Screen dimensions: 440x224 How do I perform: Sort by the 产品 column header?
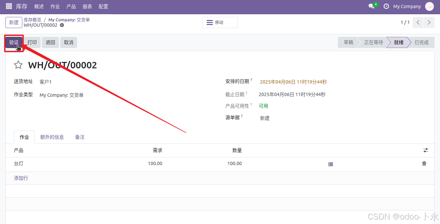(x=19, y=150)
